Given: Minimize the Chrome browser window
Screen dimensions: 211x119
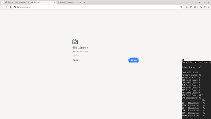Looking at the screenshot, I should (x=200, y=2).
